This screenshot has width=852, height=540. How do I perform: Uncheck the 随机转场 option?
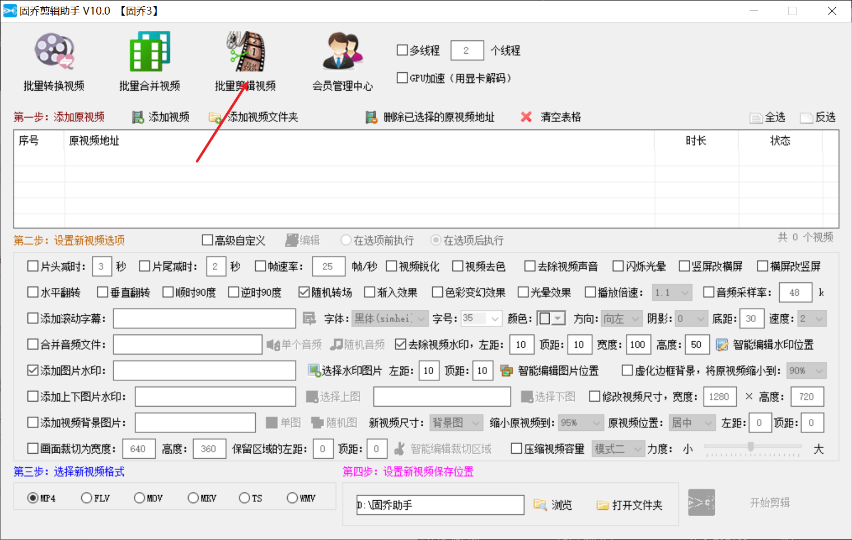[x=303, y=292]
